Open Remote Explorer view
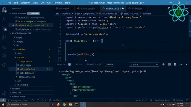The width and height of the screenshot is (191, 107). coord(4,47)
